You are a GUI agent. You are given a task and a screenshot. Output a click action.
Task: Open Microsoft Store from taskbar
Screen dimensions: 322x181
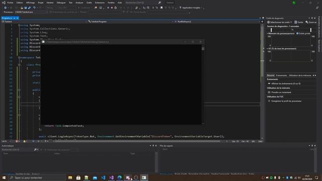78,177
